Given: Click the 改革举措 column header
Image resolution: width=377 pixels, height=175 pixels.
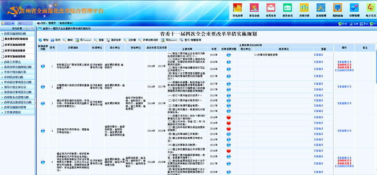Looking at the screenshot, I should coord(73,48).
